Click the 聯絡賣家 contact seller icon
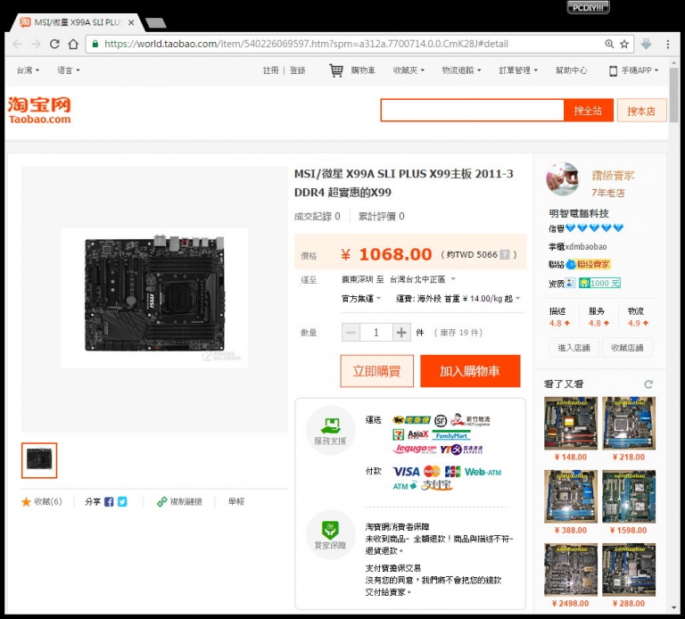 (589, 264)
